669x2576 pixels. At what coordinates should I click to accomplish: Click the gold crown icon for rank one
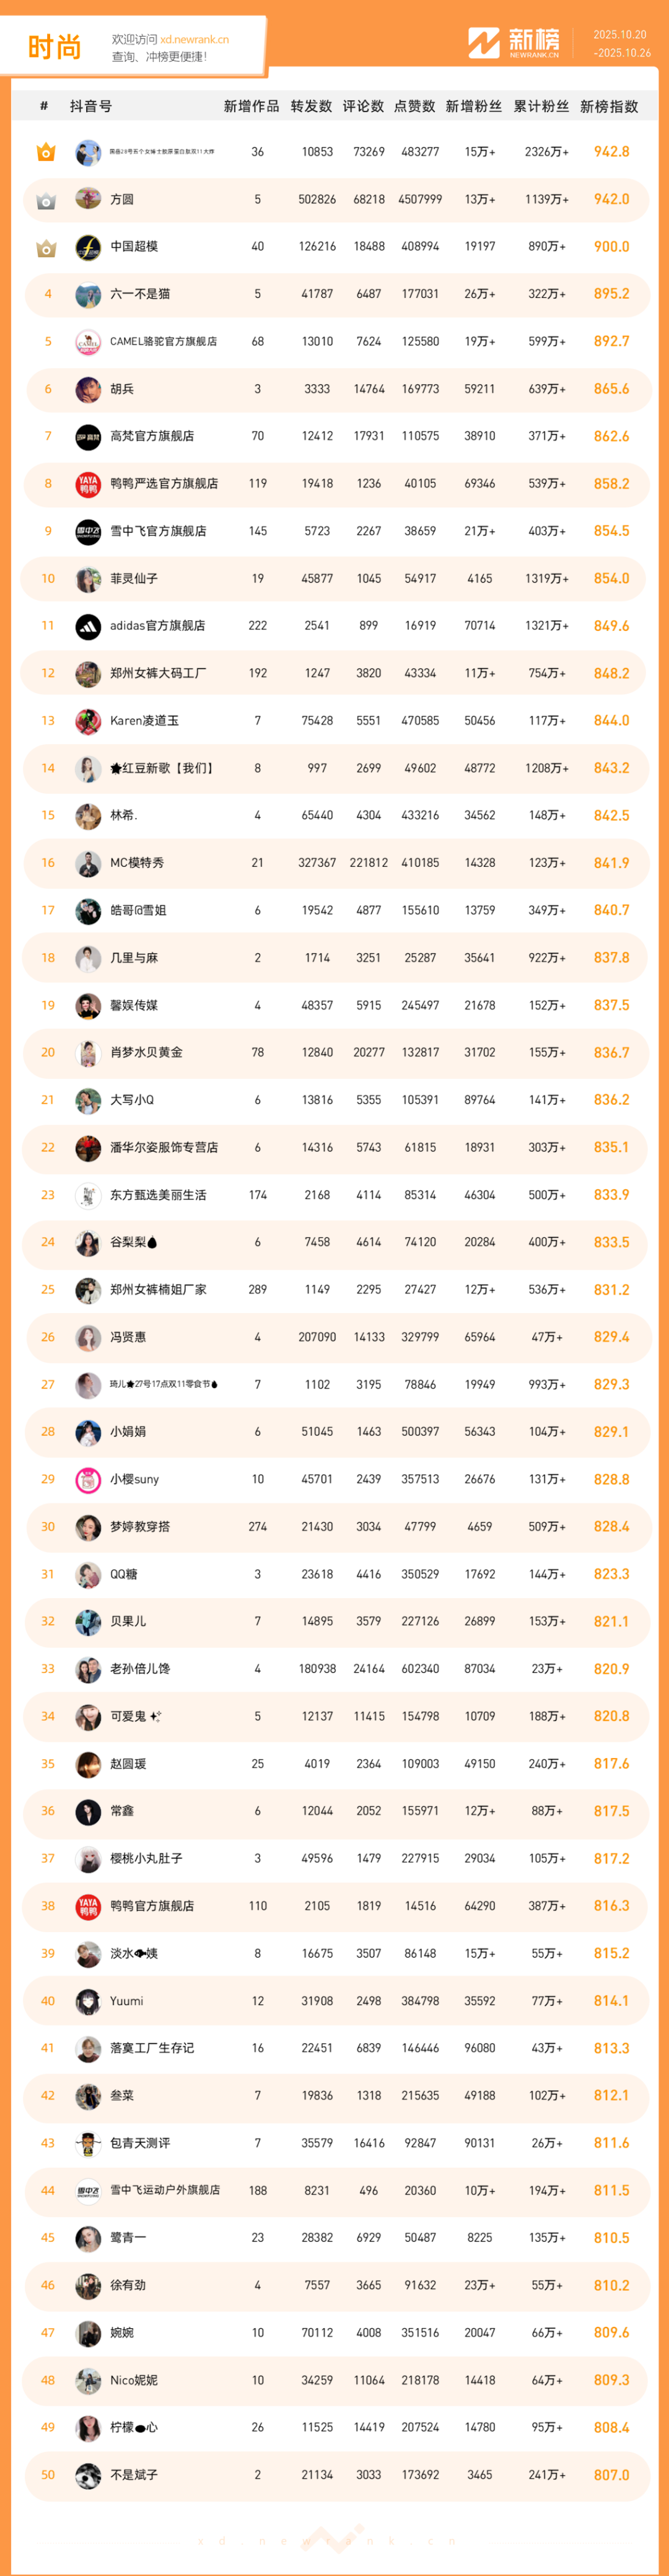[46, 152]
